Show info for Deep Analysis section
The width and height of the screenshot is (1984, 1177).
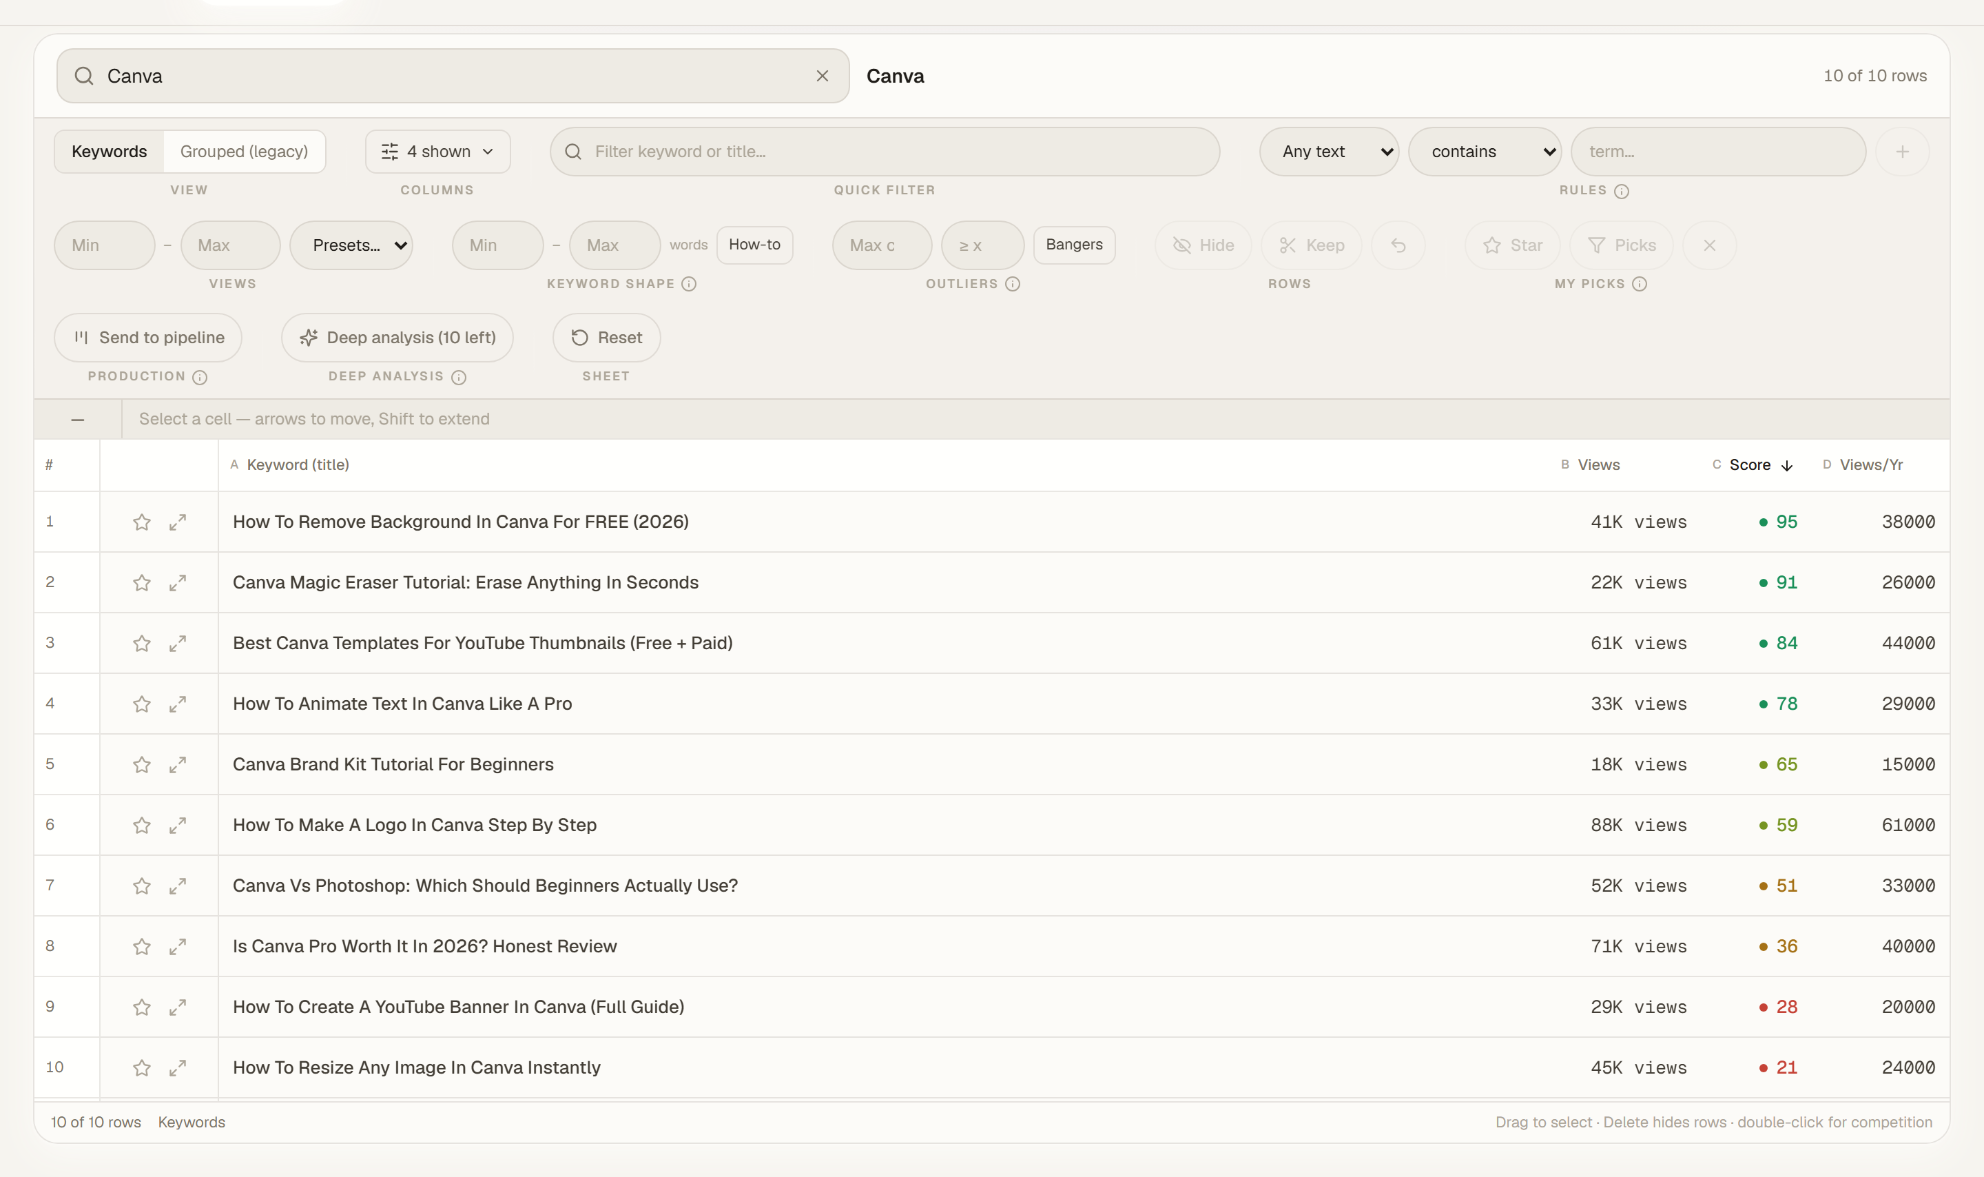[x=459, y=378]
